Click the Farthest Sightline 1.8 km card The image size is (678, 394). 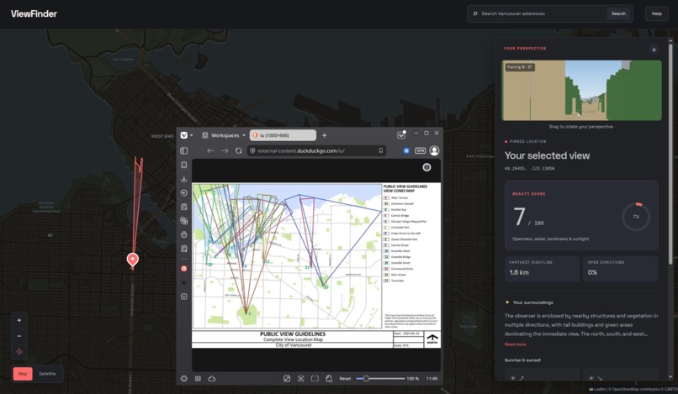click(543, 268)
